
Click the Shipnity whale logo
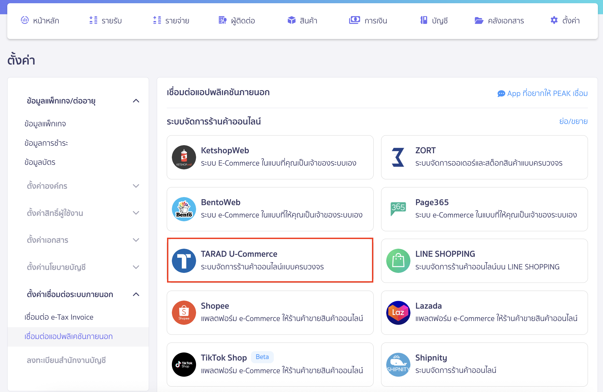[398, 364]
